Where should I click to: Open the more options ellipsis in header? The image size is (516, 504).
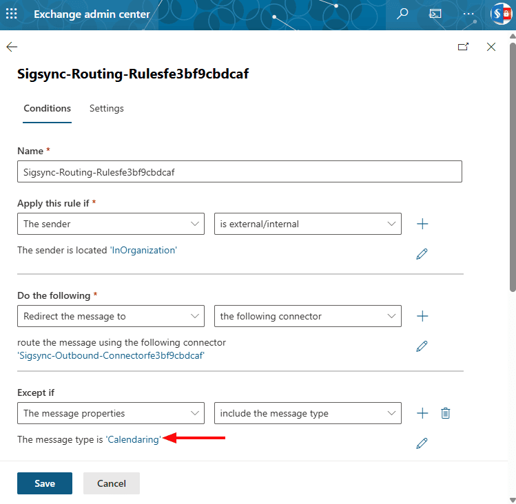[468, 14]
